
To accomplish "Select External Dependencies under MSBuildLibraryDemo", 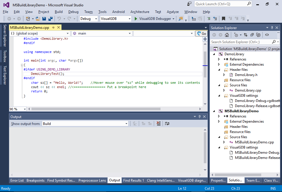I will (246, 121).
